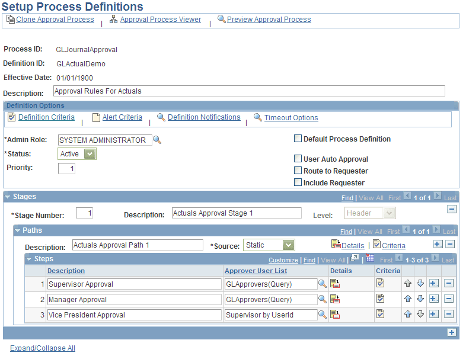The width and height of the screenshot is (466, 356).
Task: Move Manager Approval step down
Action: pos(420,299)
